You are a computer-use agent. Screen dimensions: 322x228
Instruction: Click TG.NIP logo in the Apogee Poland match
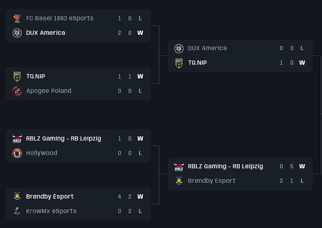click(17, 76)
